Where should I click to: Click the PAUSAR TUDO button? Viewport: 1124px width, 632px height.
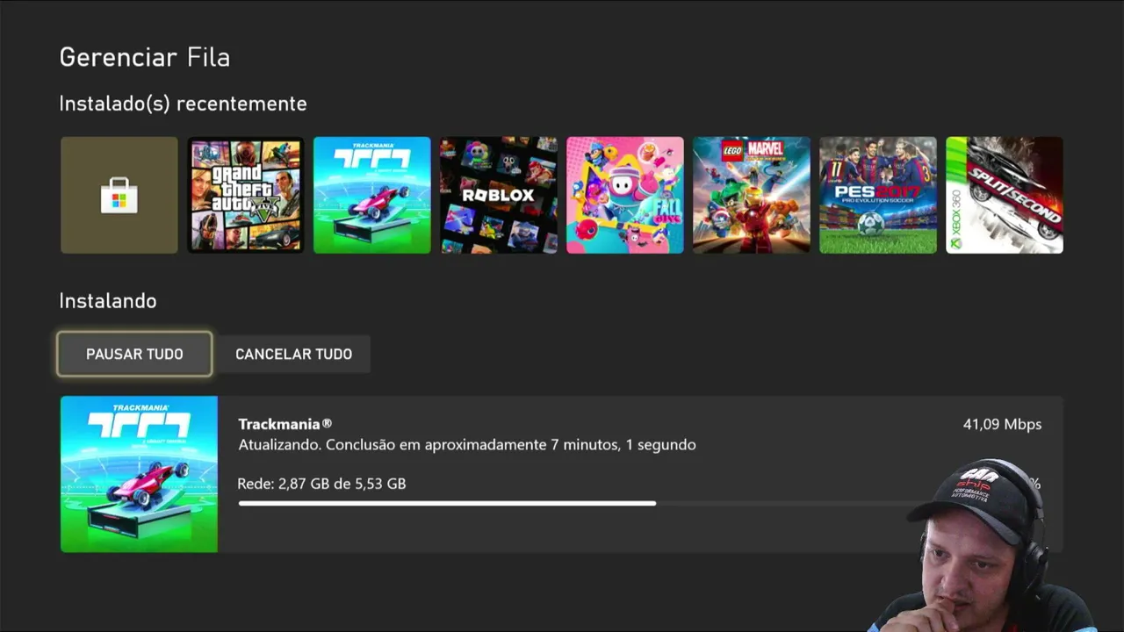[x=134, y=354]
